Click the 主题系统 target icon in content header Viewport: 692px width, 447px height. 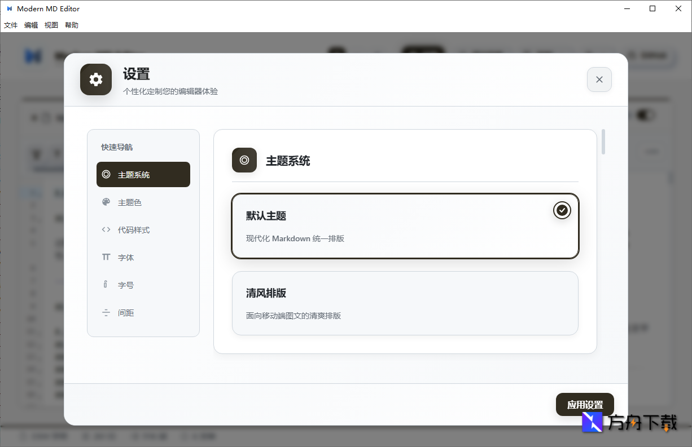point(244,160)
